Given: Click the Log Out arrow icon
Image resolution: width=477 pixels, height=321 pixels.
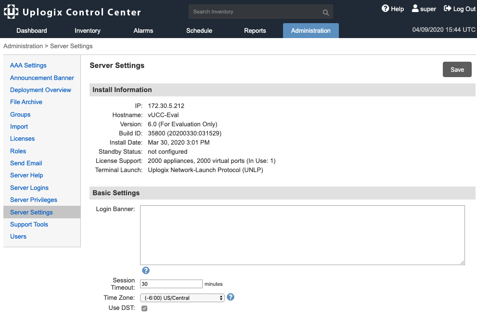Looking at the screenshot, I should click(x=448, y=9).
